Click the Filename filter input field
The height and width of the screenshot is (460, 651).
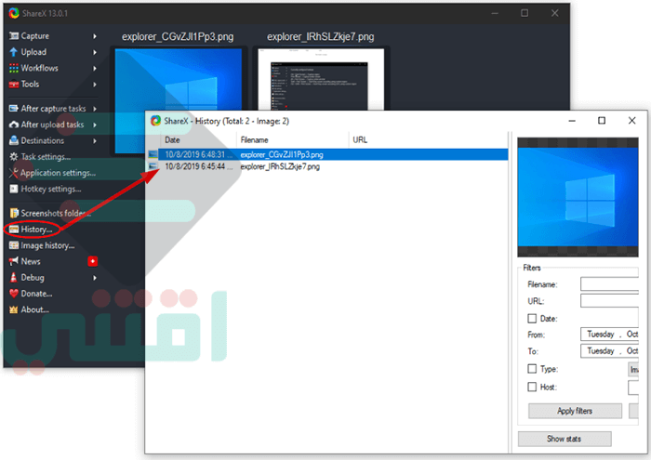[609, 284]
